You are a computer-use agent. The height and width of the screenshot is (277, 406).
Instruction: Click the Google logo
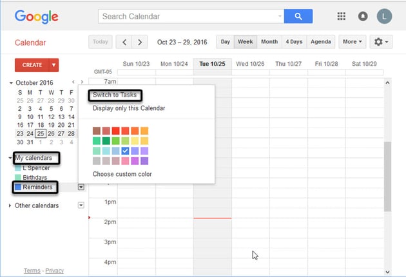(x=37, y=17)
